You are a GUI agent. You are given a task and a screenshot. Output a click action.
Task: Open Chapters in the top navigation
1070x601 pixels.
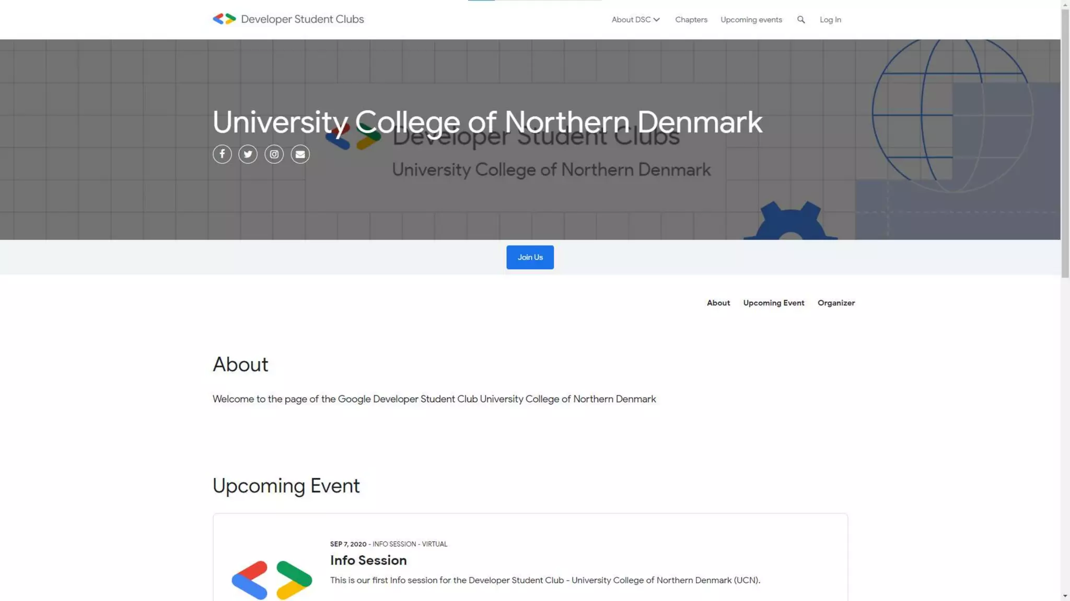coord(691,20)
